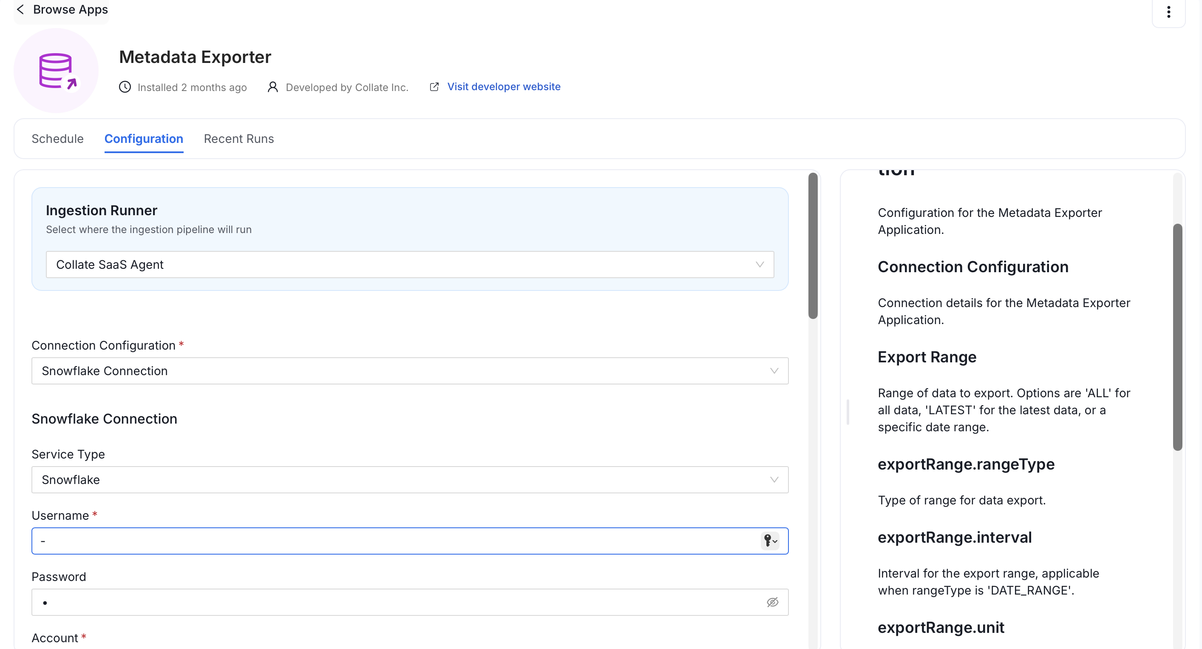Open the three-dot more options menu
Screen dimensions: 1202x649
1168,11
